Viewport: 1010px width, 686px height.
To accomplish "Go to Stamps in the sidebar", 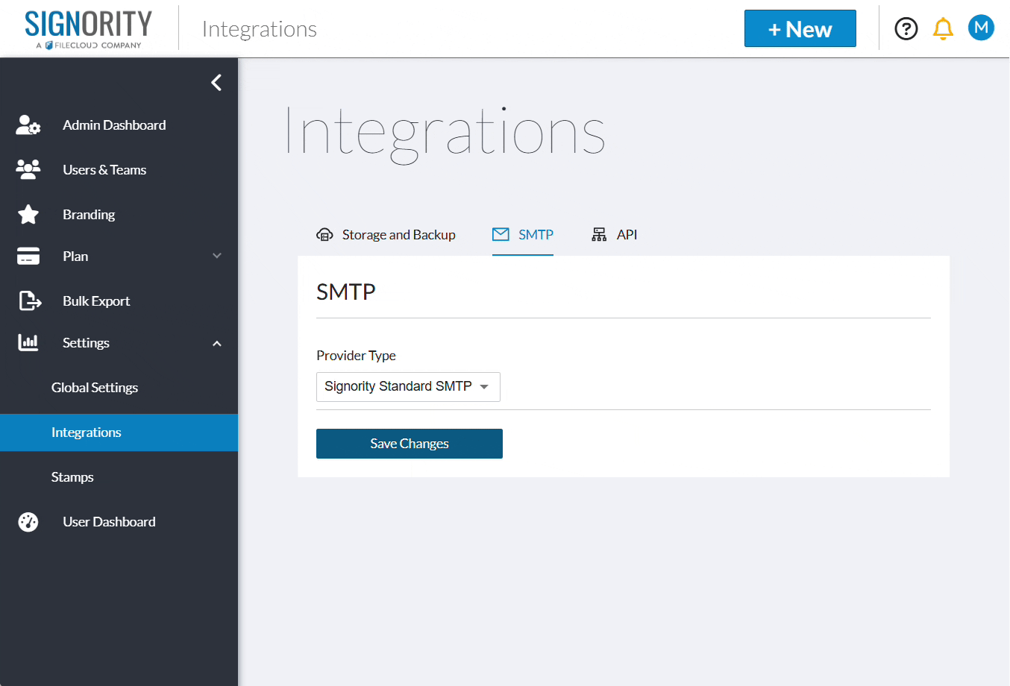I will click(x=72, y=477).
